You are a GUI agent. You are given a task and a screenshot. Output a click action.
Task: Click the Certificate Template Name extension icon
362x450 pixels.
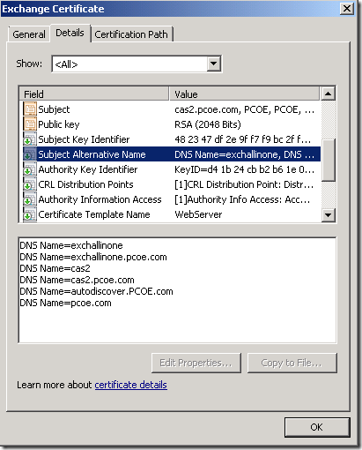click(30, 214)
